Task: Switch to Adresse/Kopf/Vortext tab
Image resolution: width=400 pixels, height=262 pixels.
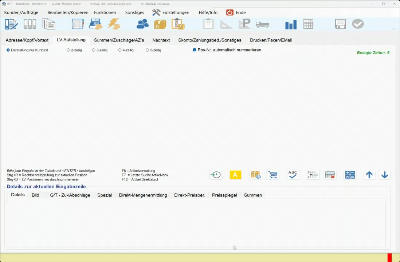Action: tap(27, 40)
